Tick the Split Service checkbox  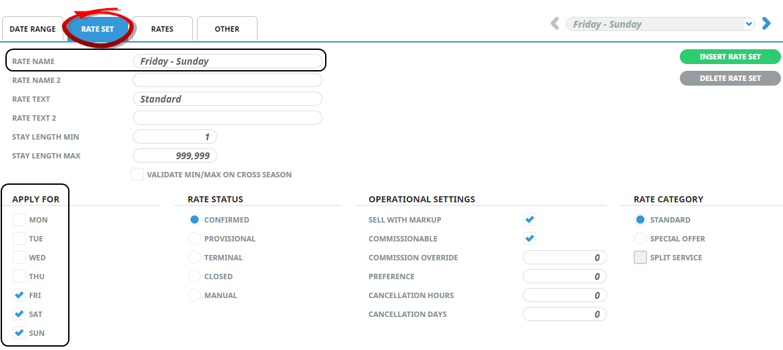(640, 258)
